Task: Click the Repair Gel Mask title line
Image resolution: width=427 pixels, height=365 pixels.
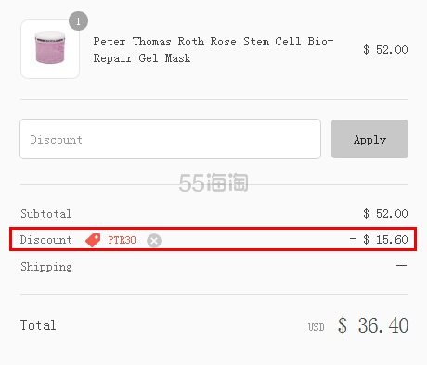Action: (142, 58)
